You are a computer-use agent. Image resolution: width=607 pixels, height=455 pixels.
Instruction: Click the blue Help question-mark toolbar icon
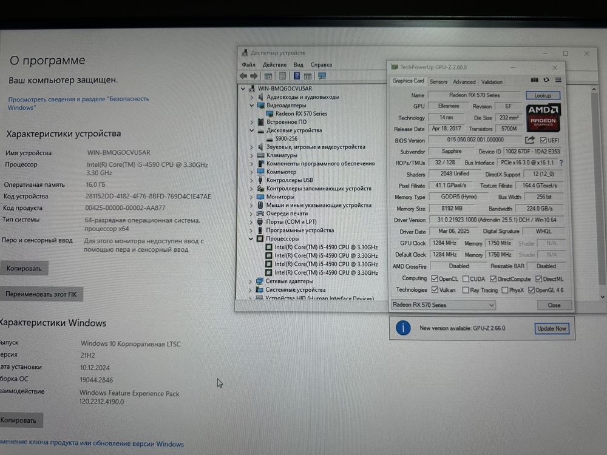point(297,76)
